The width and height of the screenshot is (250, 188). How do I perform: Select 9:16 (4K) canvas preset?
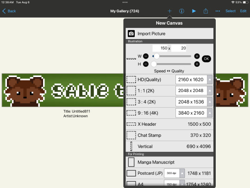tap(169, 113)
